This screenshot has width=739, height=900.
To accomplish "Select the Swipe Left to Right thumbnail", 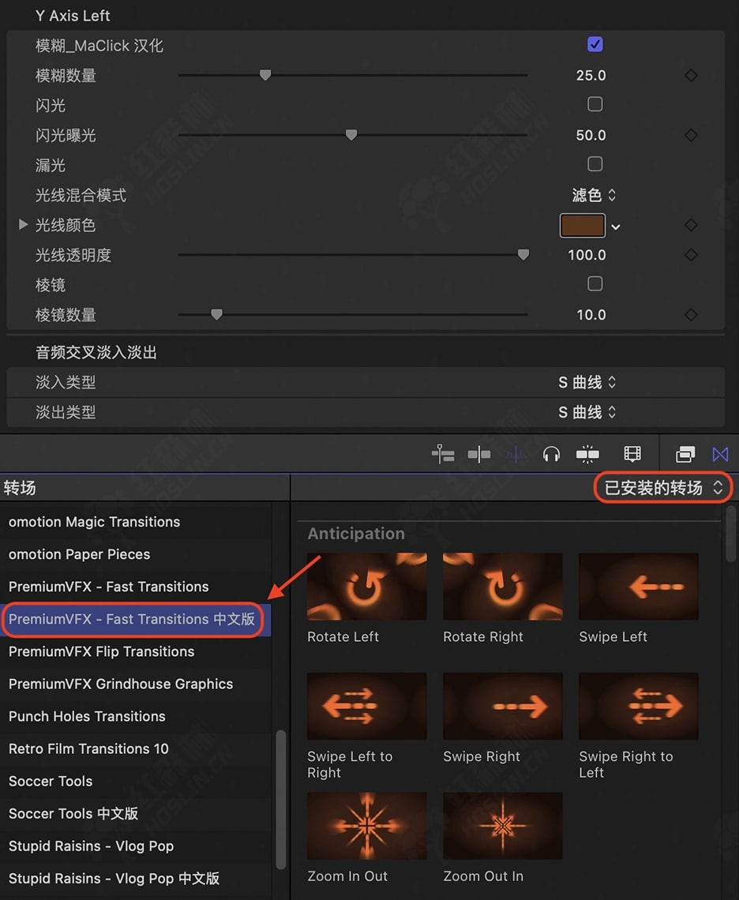I will pos(367,707).
